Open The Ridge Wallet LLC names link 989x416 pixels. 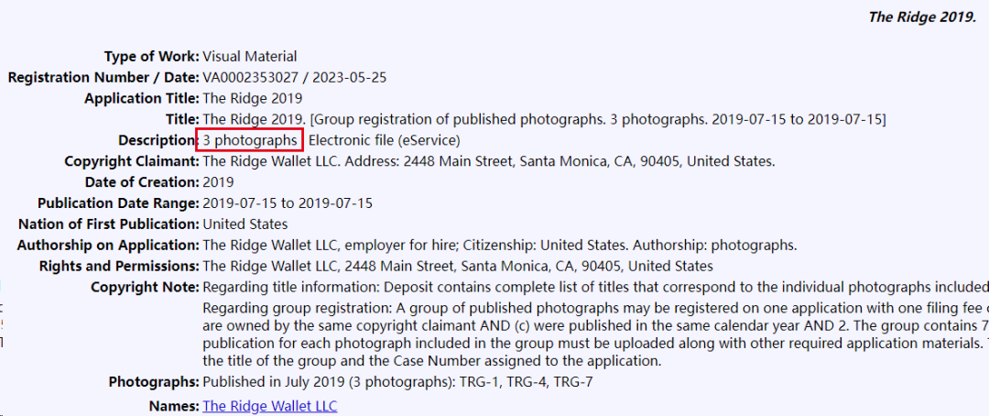[270, 406]
